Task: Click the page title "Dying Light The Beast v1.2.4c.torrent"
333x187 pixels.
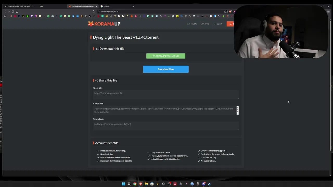Action: tap(126, 37)
